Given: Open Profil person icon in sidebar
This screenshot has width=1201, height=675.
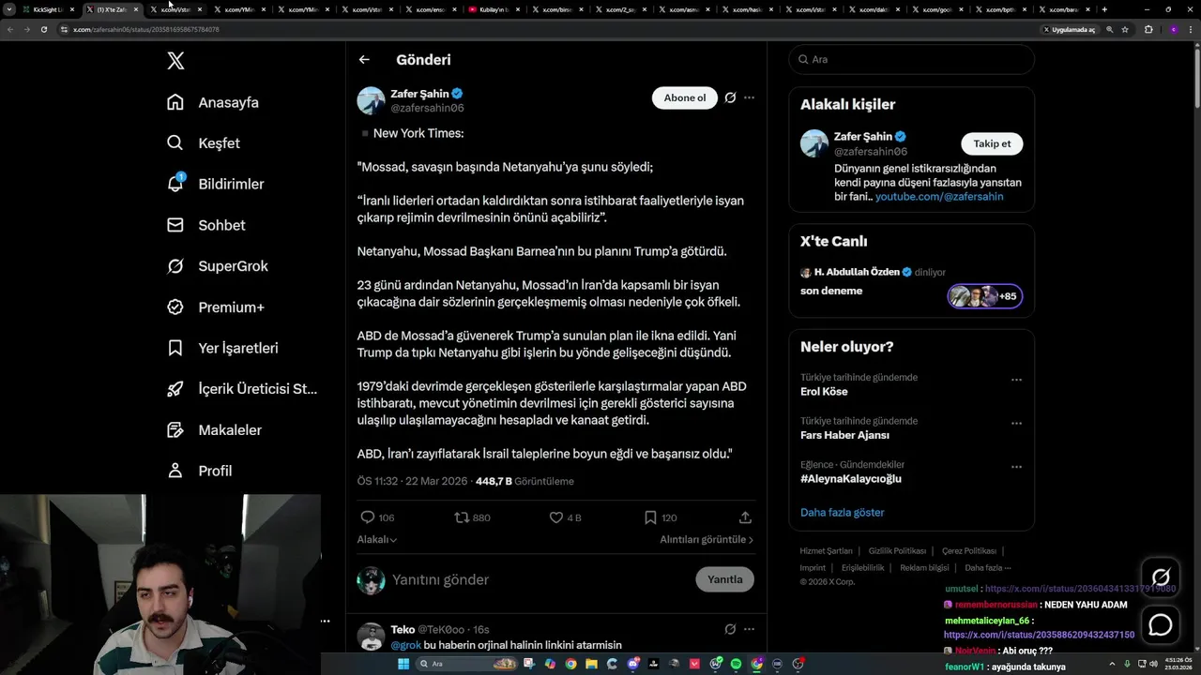Looking at the screenshot, I should point(175,471).
